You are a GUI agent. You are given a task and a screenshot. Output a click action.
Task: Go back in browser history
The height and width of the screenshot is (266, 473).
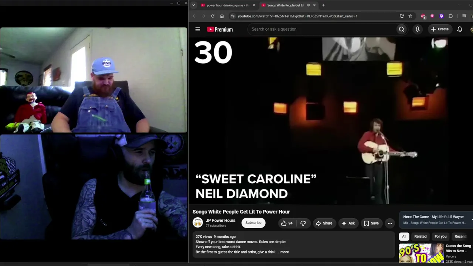[x=195, y=16]
